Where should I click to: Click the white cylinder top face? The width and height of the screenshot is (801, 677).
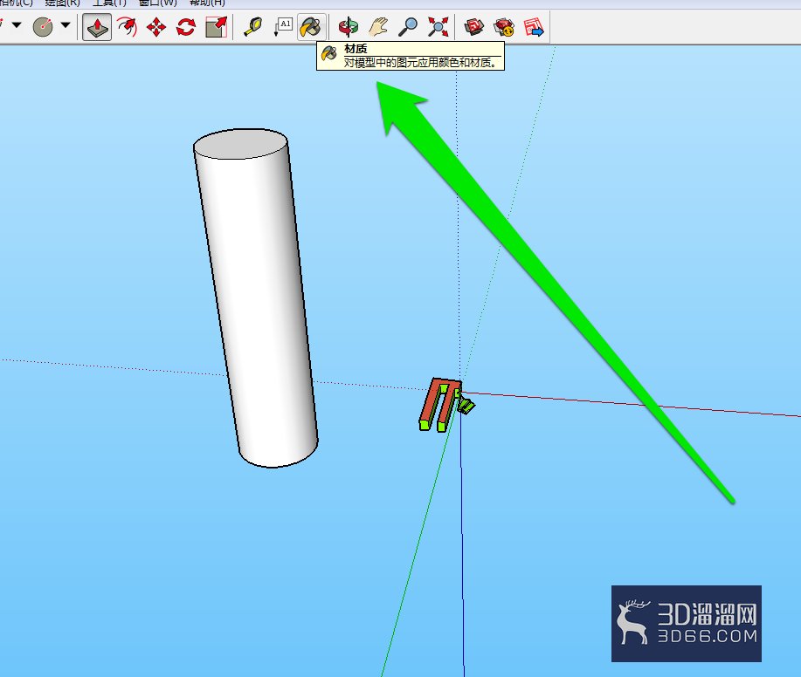pos(240,144)
